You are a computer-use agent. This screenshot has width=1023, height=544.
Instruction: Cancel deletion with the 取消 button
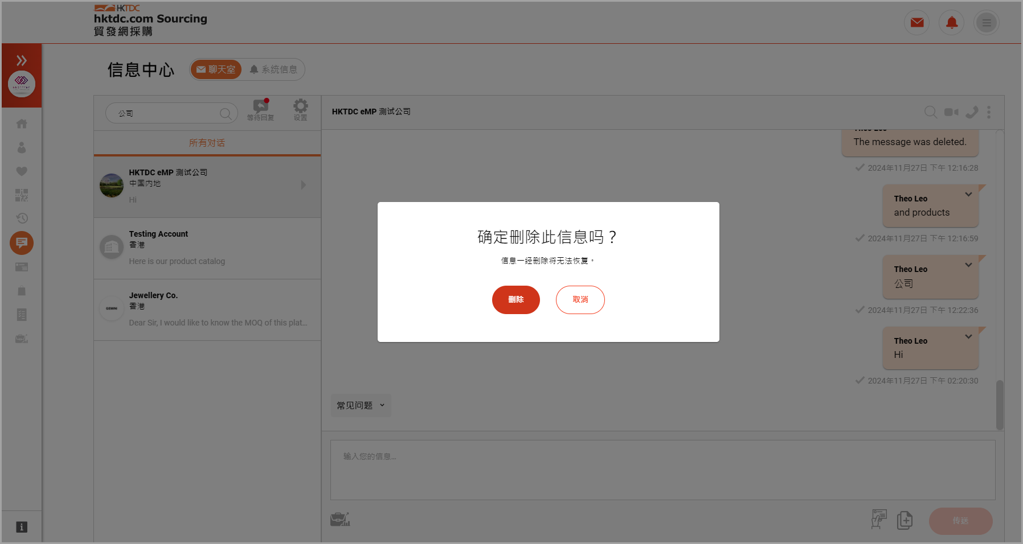580,300
